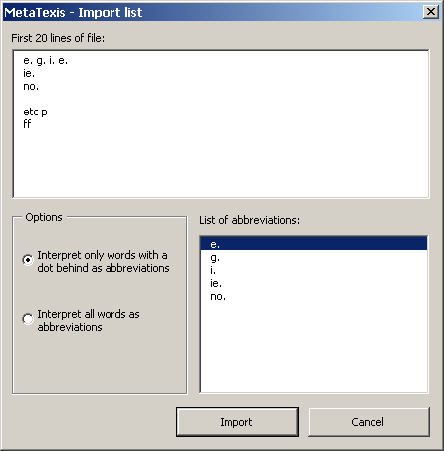The image size is (444, 451).
Task: Choose 'i.' in the abbreviations list
Action: pyautogui.click(x=314, y=270)
